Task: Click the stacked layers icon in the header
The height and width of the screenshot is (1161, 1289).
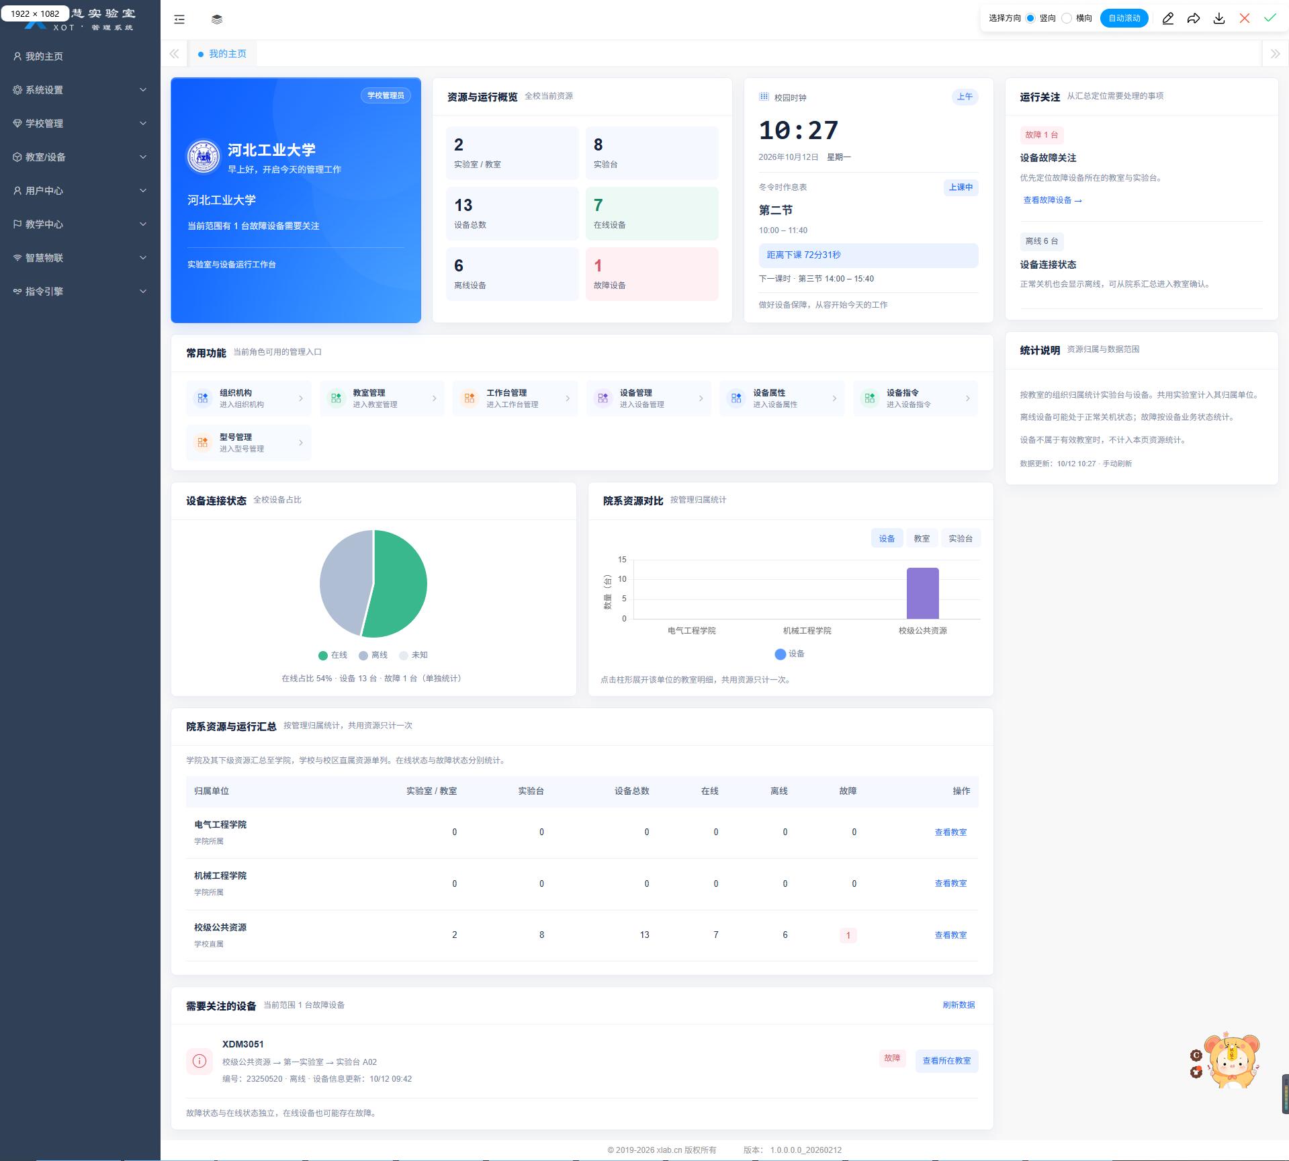Action: (216, 19)
